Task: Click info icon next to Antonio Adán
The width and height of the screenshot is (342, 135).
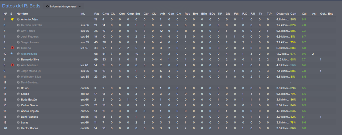Action: pyautogui.click(x=18, y=19)
